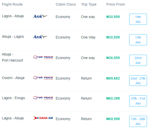
Task: Click the Arik logo on Abuja - Lagos row
Action: pyautogui.click(x=41, y=36)
